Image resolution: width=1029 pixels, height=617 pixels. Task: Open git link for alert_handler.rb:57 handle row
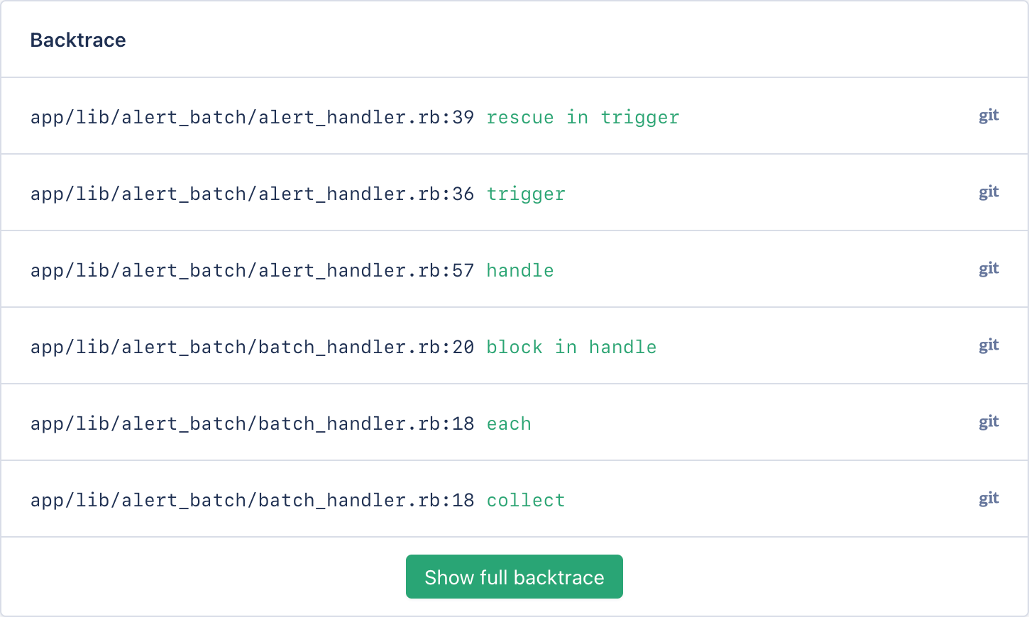coord(989,269)
